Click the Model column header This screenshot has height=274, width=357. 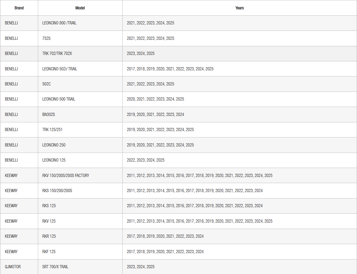click(80, 8)
